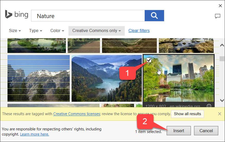Expand the Creative Commons only dropdown

pyautogui.click(x=96, y=30)
